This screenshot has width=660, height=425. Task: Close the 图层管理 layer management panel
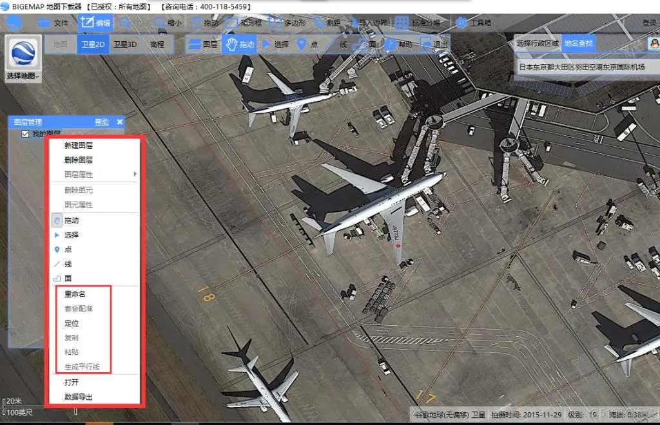[119, 122]
